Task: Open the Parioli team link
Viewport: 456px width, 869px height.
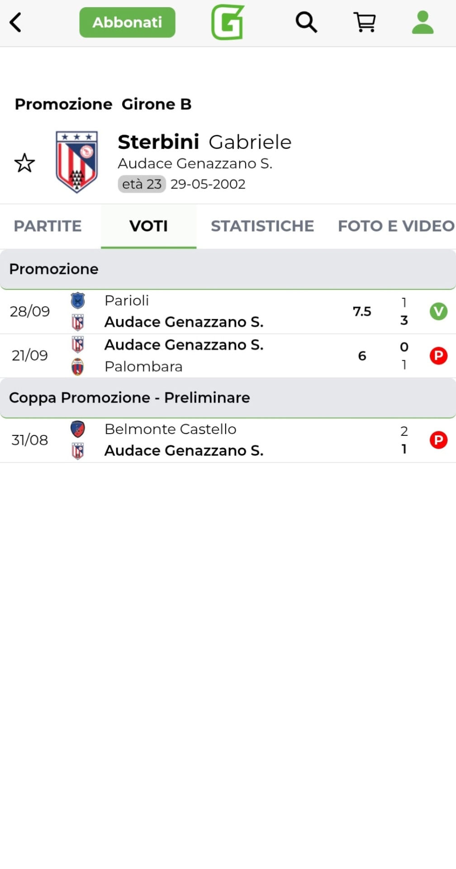Action: point(127,301)
